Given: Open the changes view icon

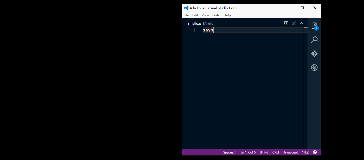Looking at the screenshot, I should pyautogui.click(x=294, y=23).
